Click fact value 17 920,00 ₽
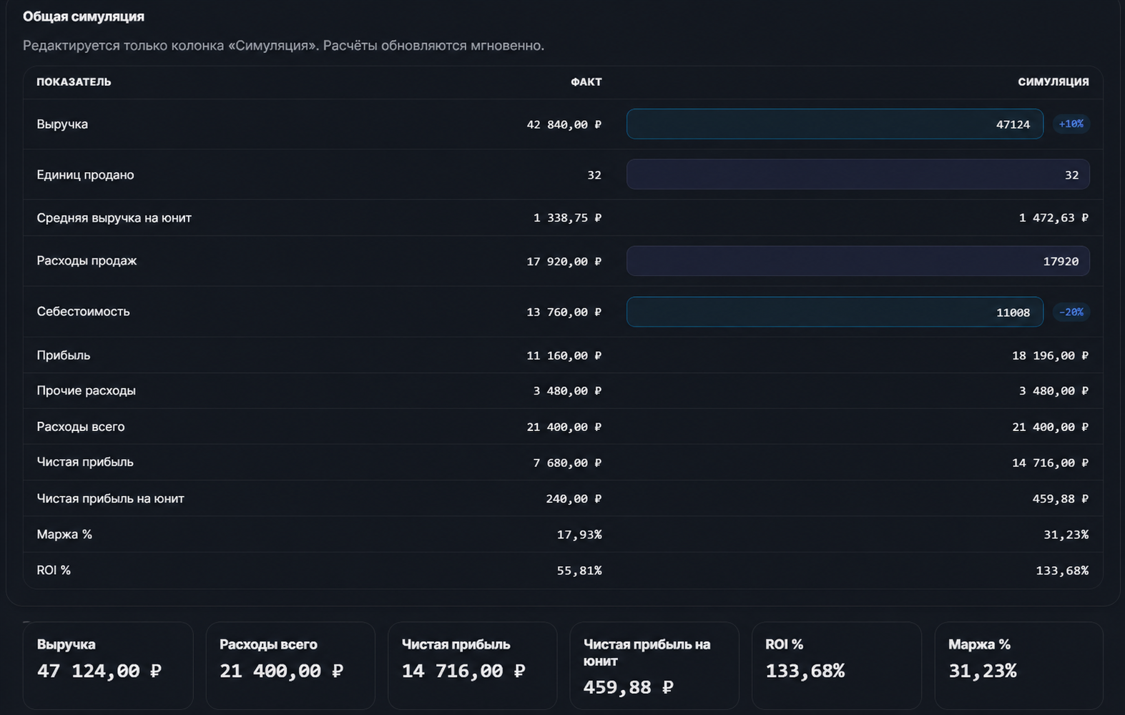The width and height of the screenshot is (1125, 715). [x=564, y=261]
